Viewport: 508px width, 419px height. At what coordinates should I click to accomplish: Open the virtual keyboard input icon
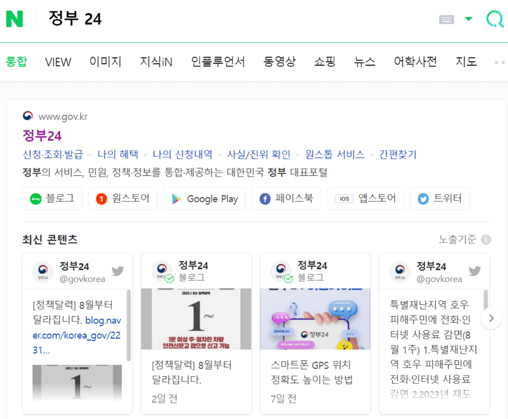(447, 19)
